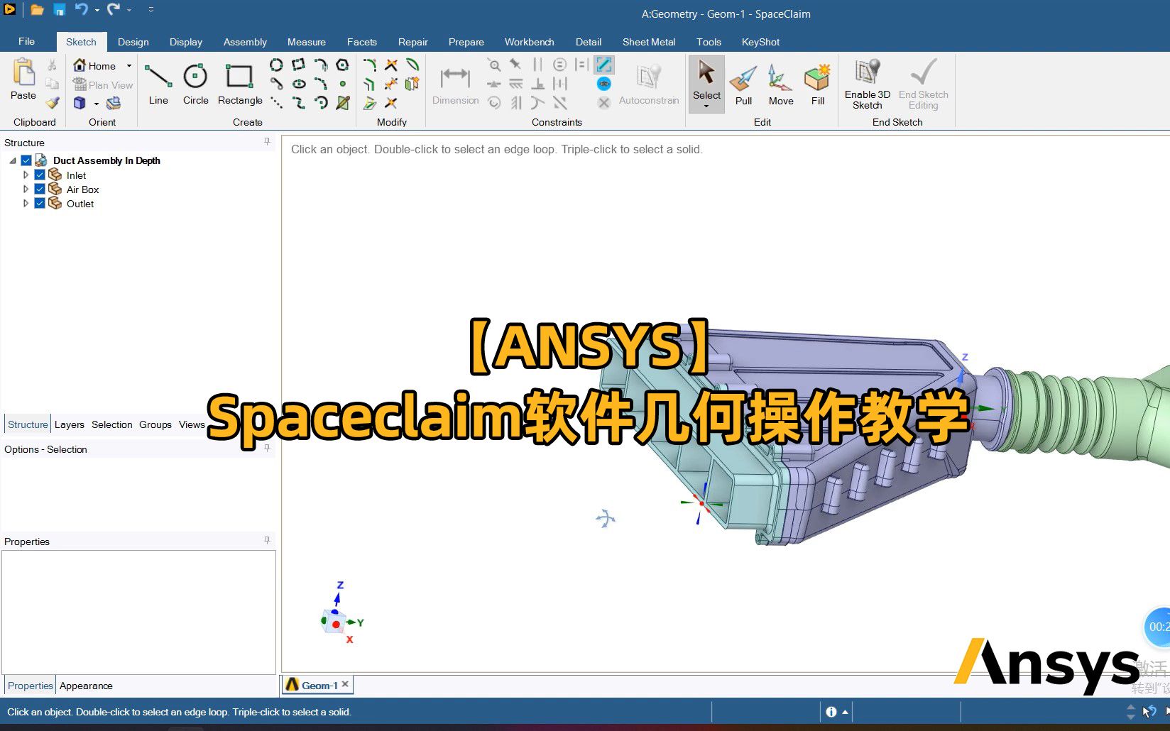The image size is (1170, 731).
Task: Switch to the Display ribbon tab
Action: [186, 42]
